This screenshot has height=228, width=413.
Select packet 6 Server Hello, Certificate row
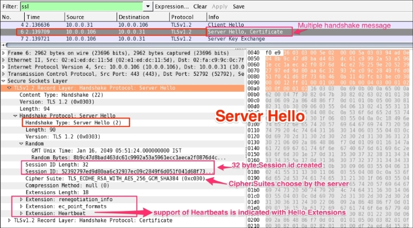pos(206,32)
